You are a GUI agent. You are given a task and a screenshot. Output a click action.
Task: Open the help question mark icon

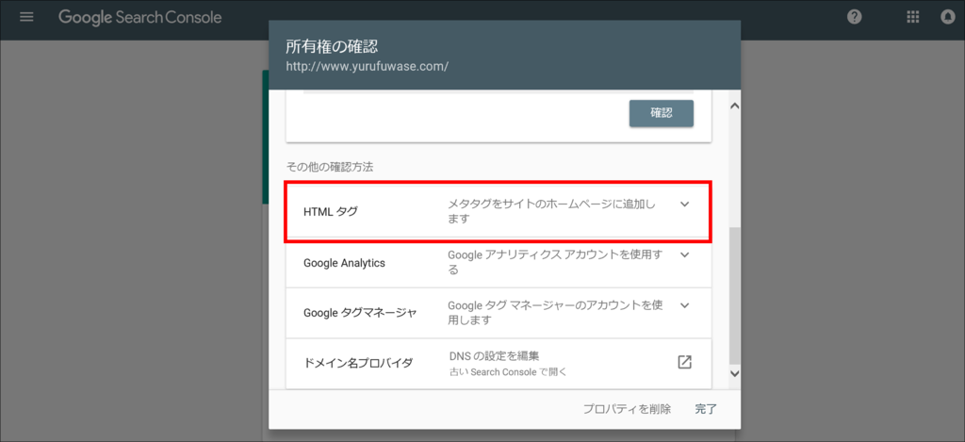854,17
